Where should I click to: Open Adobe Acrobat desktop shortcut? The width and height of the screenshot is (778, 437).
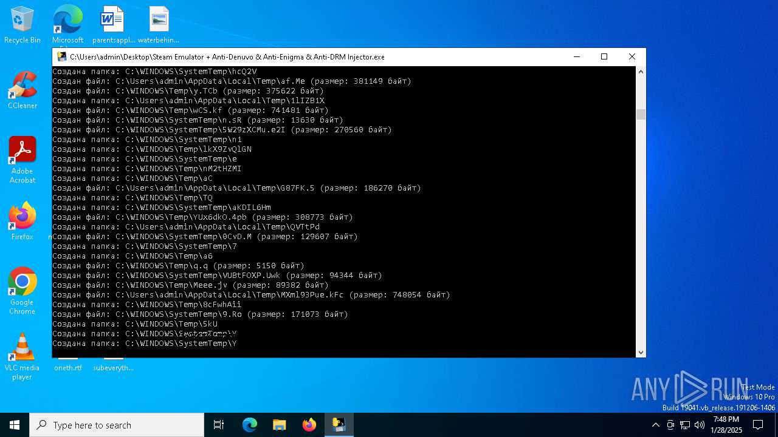pos(22,160)
